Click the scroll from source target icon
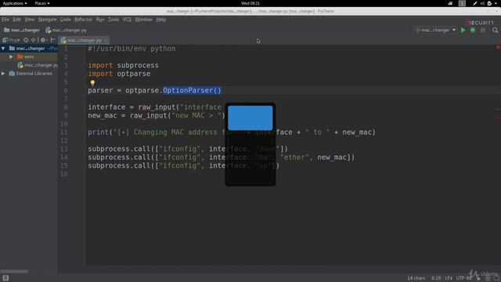This screenshot has width=501, height=282. click(26, 40)
